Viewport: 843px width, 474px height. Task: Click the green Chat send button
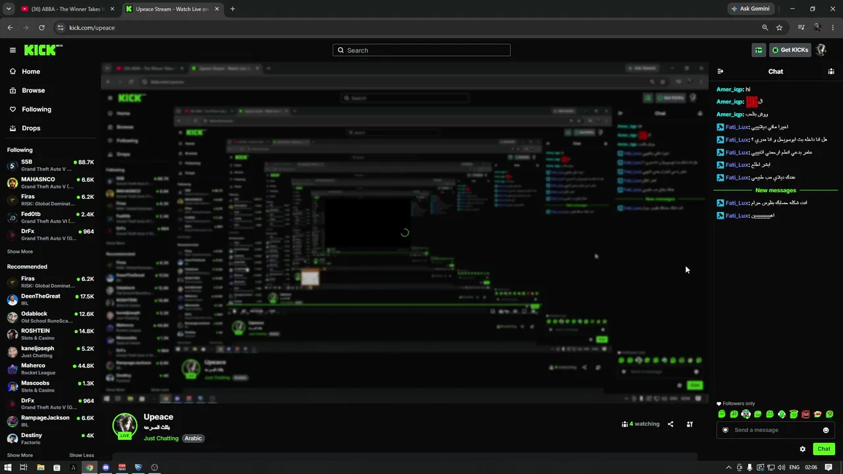coord(824,449)
